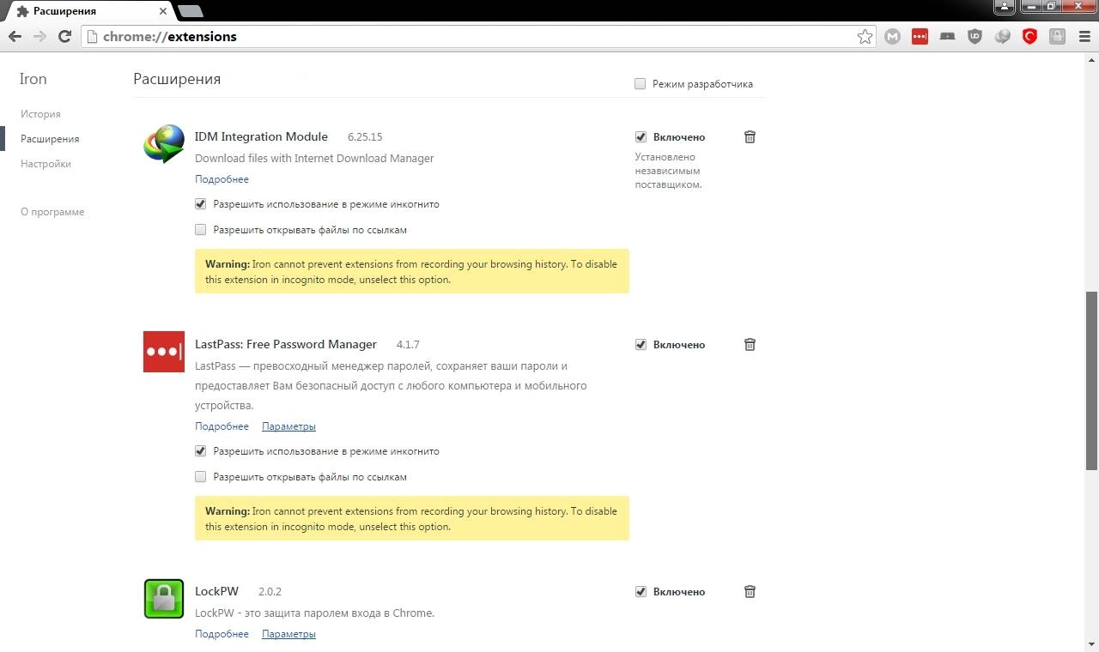Open the LastPass toolbar icon
1099x652 pixels.
click(920, 36)
